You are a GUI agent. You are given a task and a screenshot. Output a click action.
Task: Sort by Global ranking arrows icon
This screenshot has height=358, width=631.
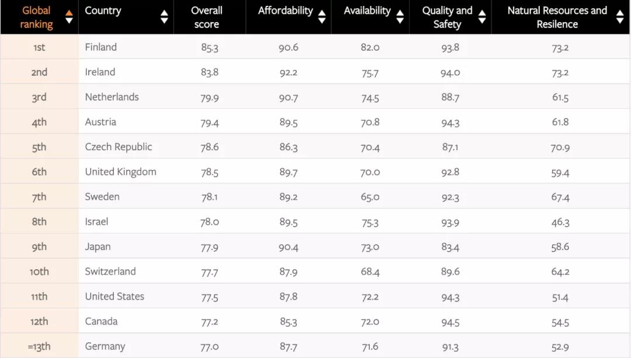69,17
